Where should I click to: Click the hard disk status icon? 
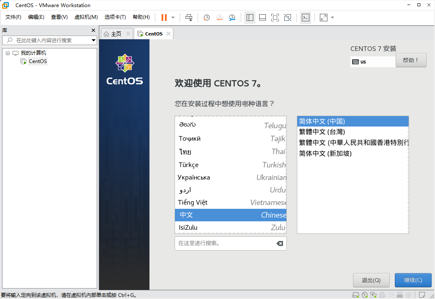[355, 295]
